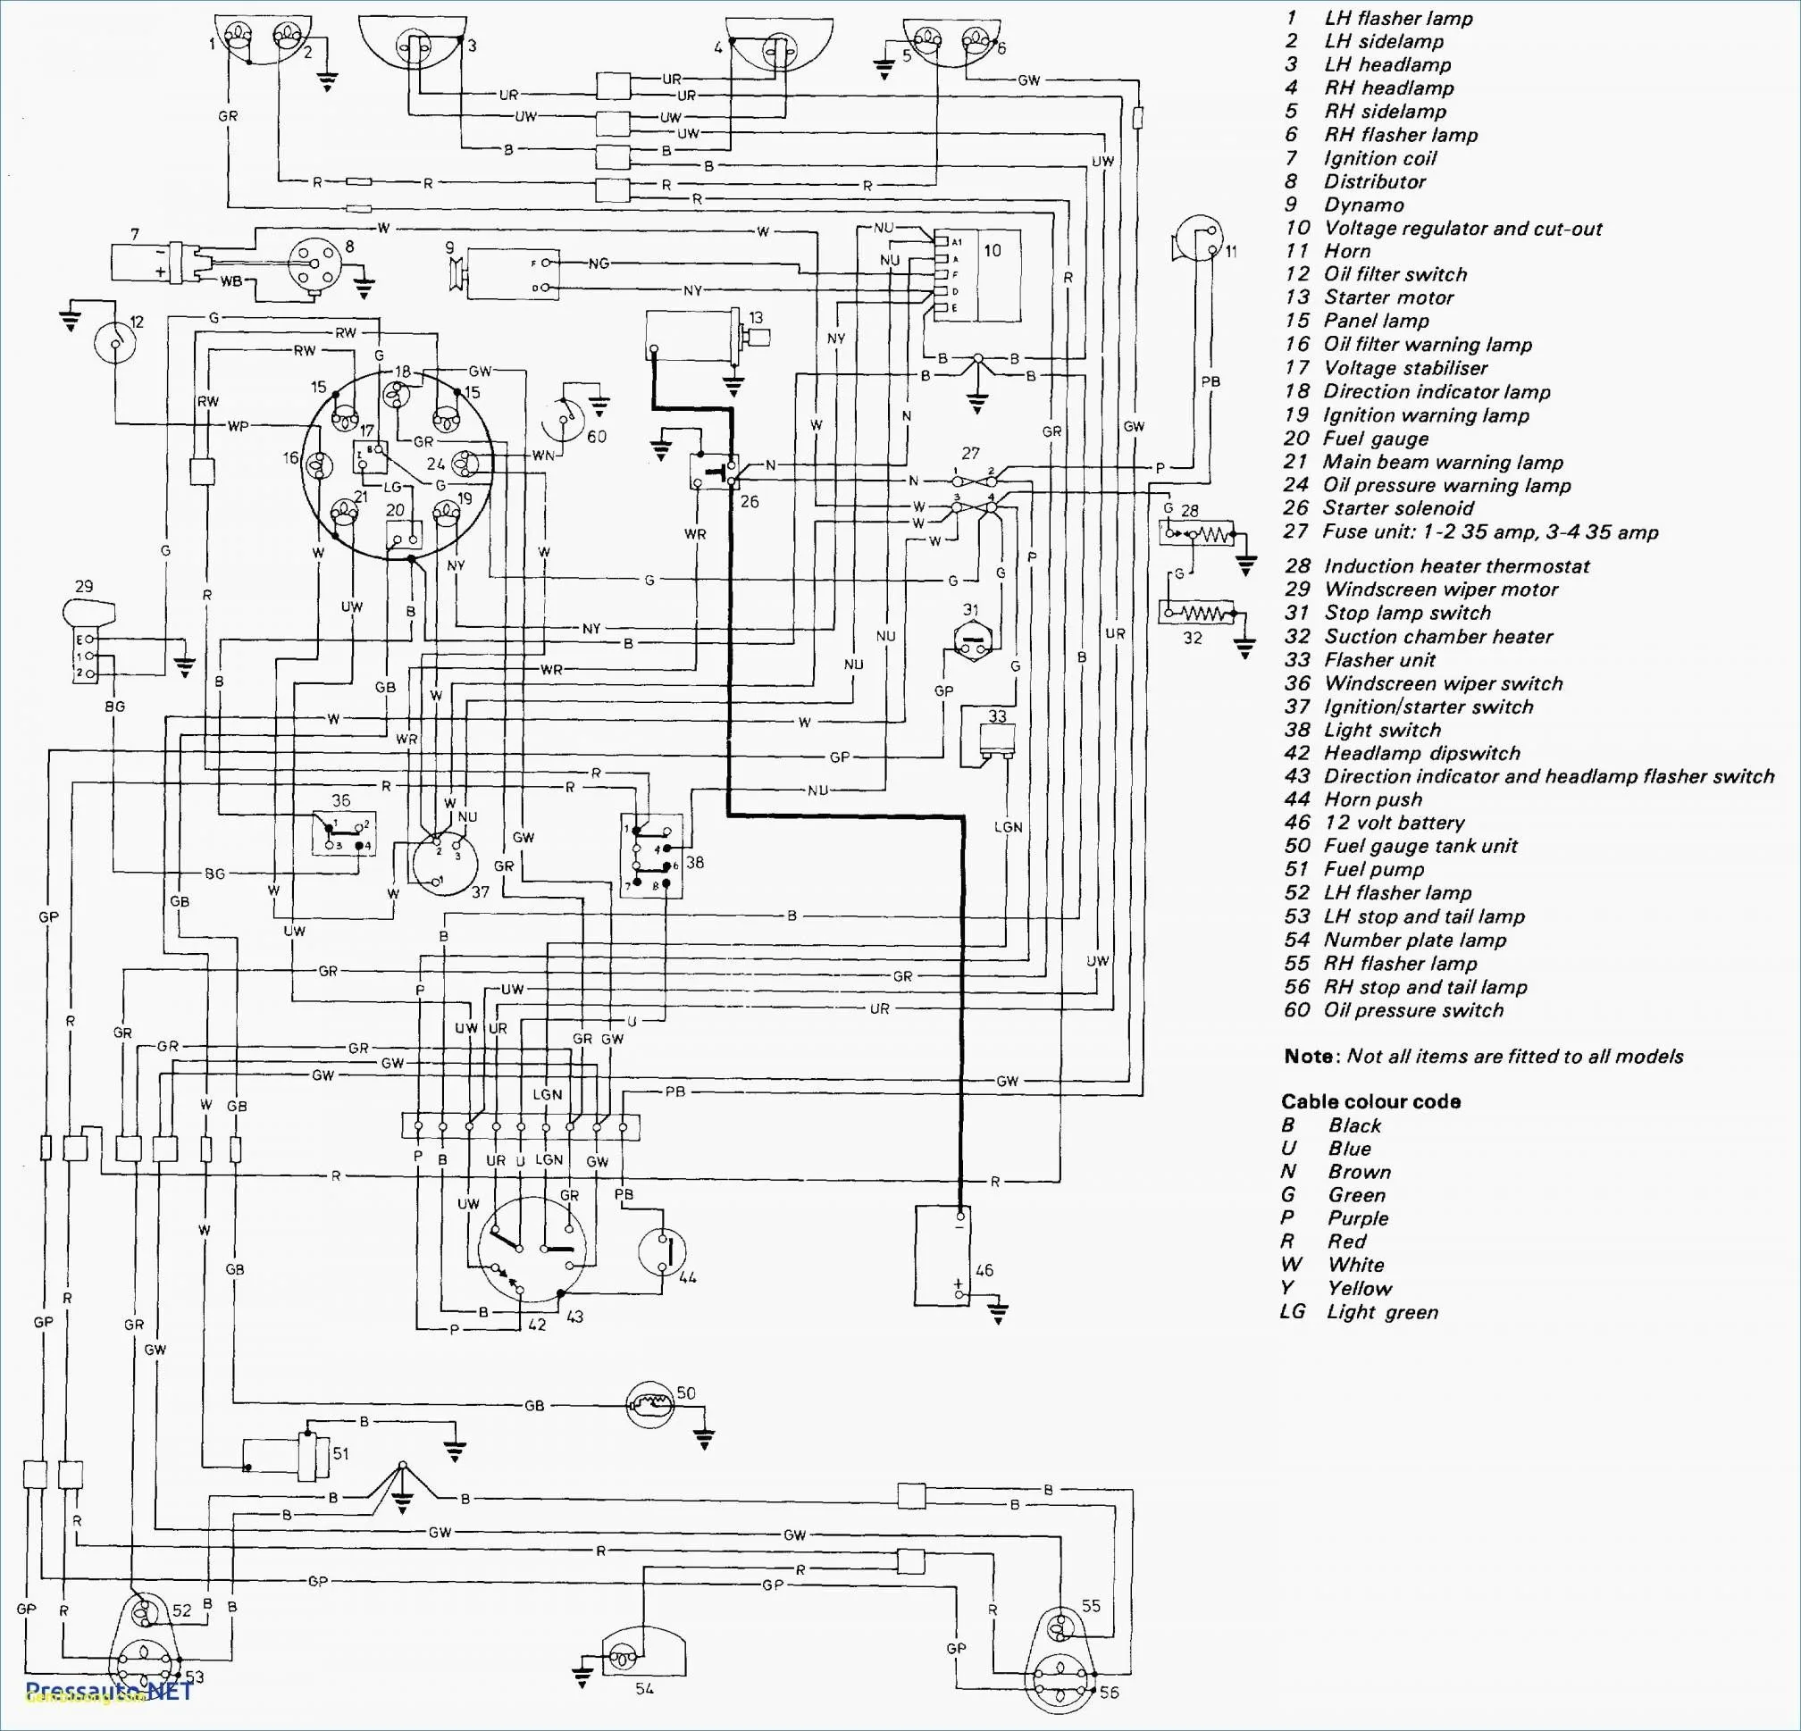Click the RH headlamp symbol numbered 4
1801x1731 pixels.
pos(781,44)
